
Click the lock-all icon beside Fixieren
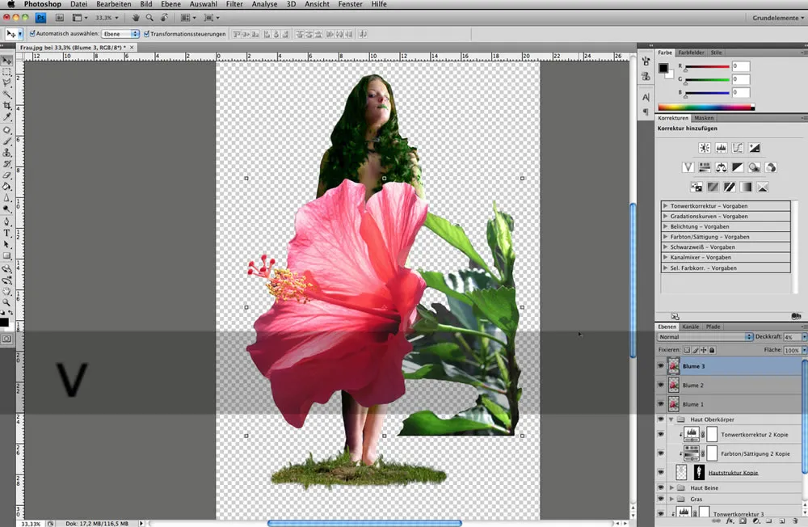[x=711, y=350]
